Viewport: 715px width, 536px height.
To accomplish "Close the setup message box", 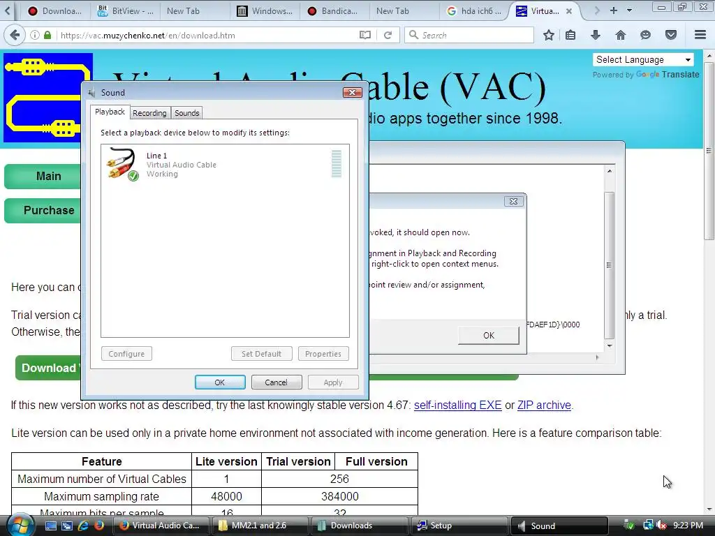I will pos(513,202).
